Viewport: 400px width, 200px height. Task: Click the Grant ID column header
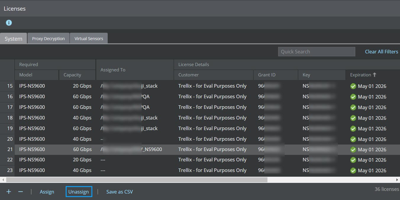276,75
